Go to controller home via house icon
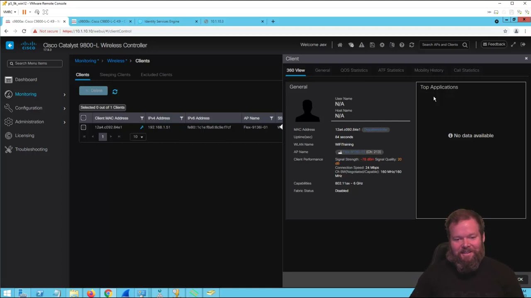 tap(340, 45)
